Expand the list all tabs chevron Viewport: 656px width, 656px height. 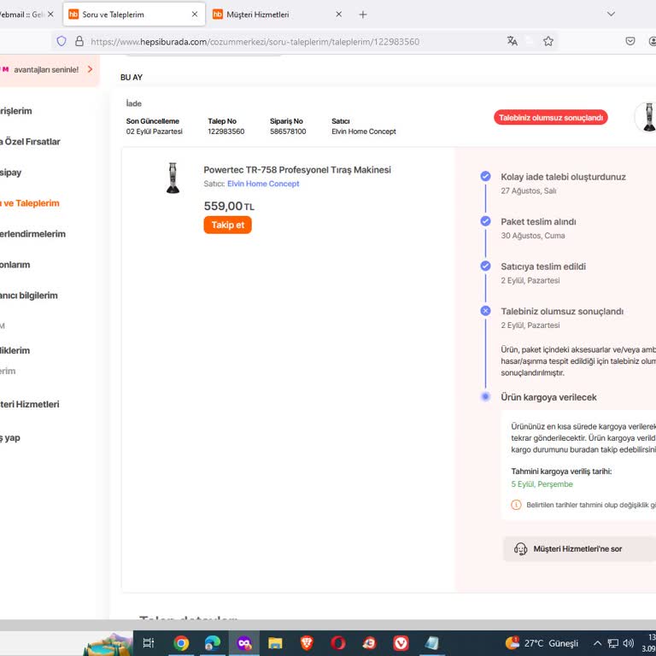[611, 15]
